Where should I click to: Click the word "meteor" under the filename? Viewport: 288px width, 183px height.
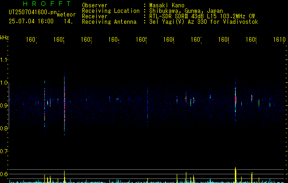point(66,15)
